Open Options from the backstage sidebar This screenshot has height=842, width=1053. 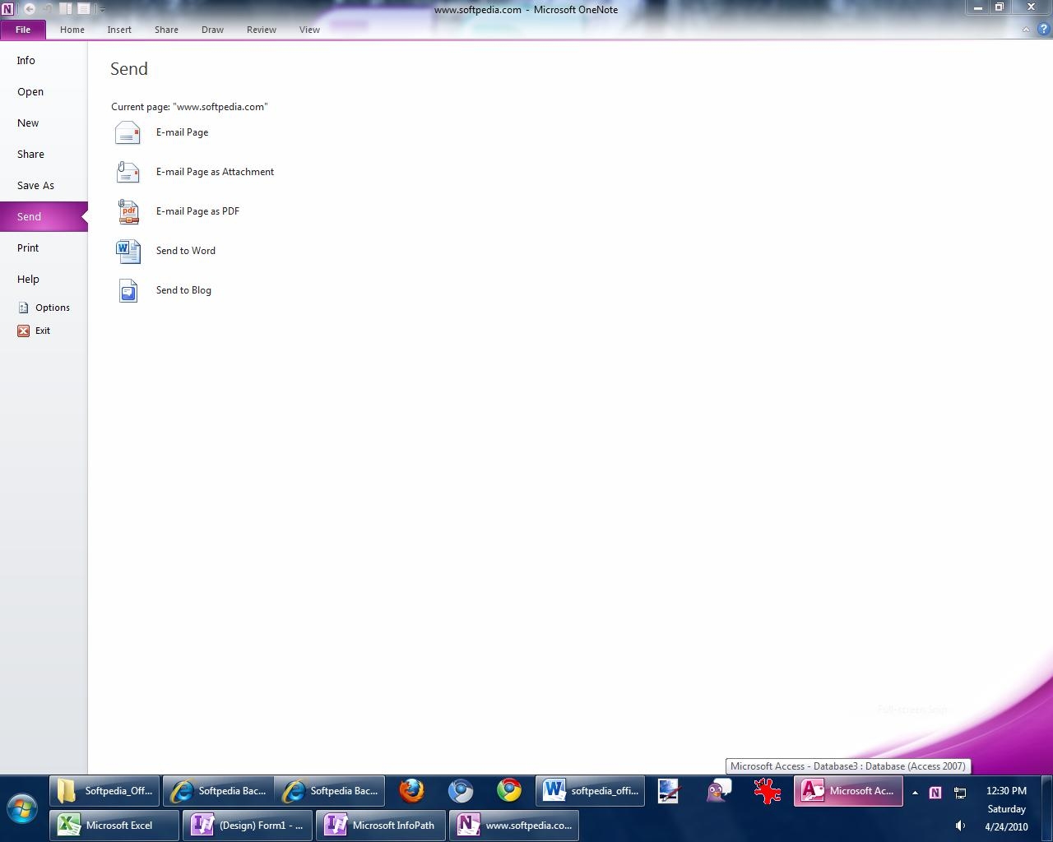click(52, 308)
